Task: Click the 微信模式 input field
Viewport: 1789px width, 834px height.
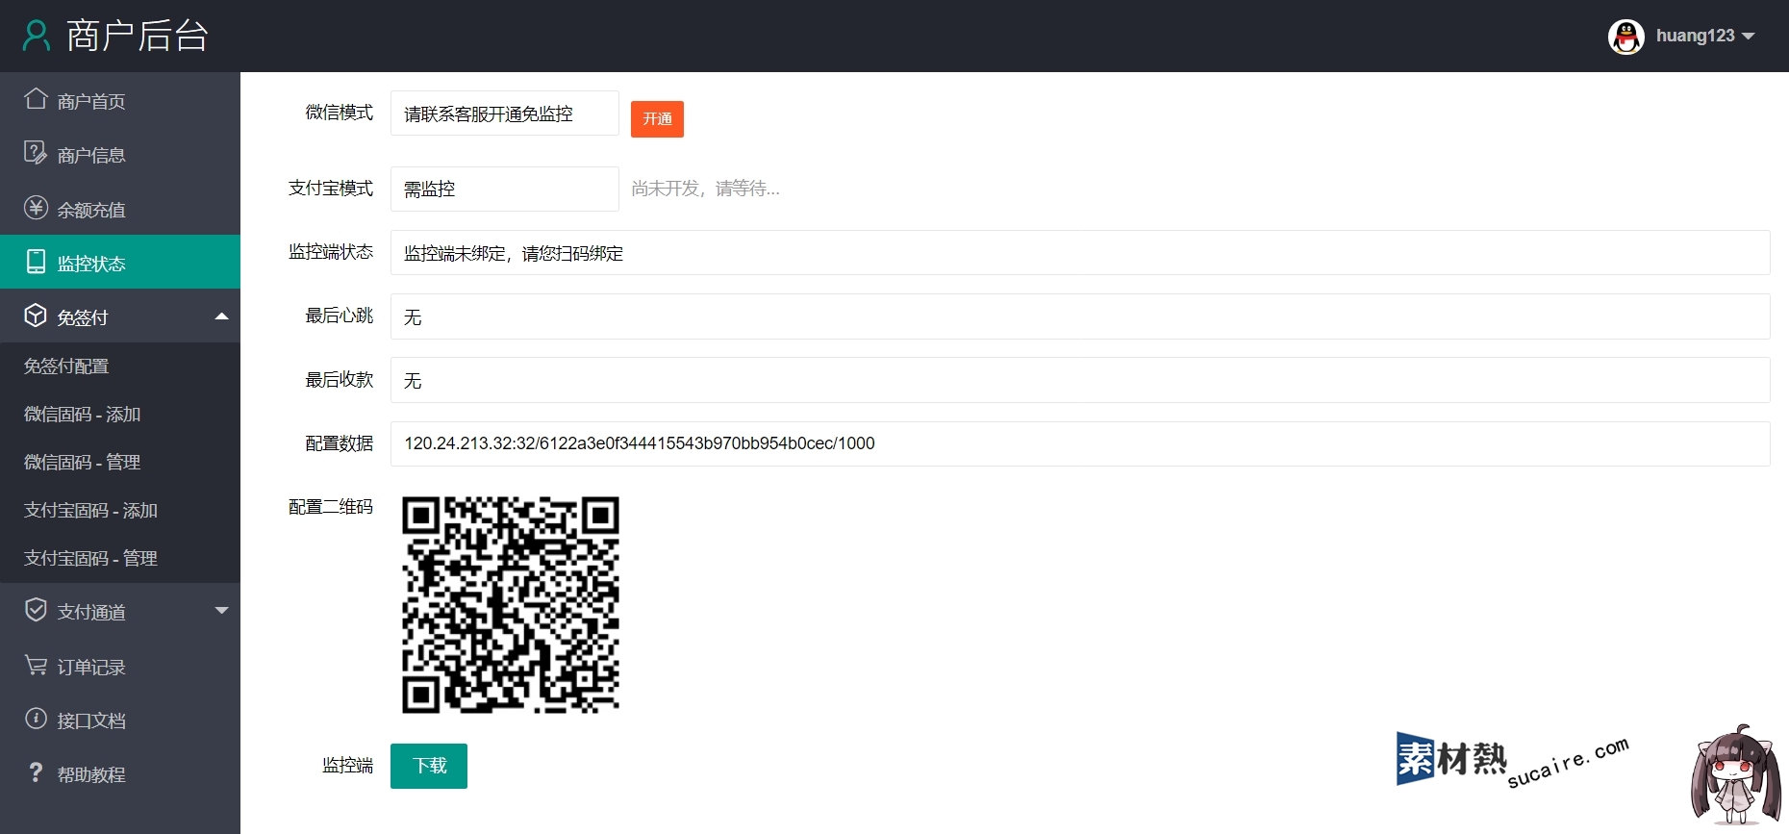Action: [505, 114]
